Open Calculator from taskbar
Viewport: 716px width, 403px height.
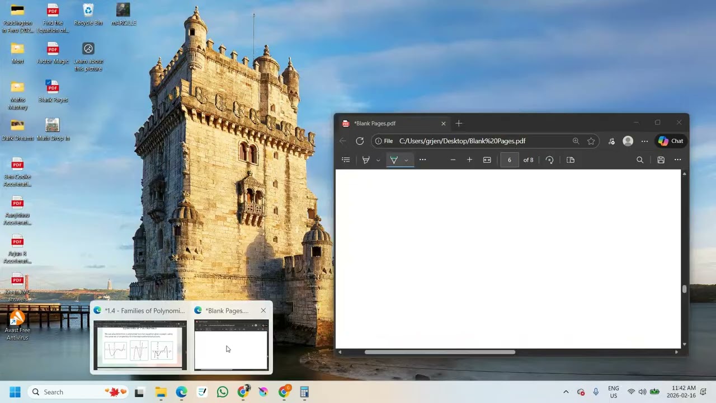coord(304,392)
